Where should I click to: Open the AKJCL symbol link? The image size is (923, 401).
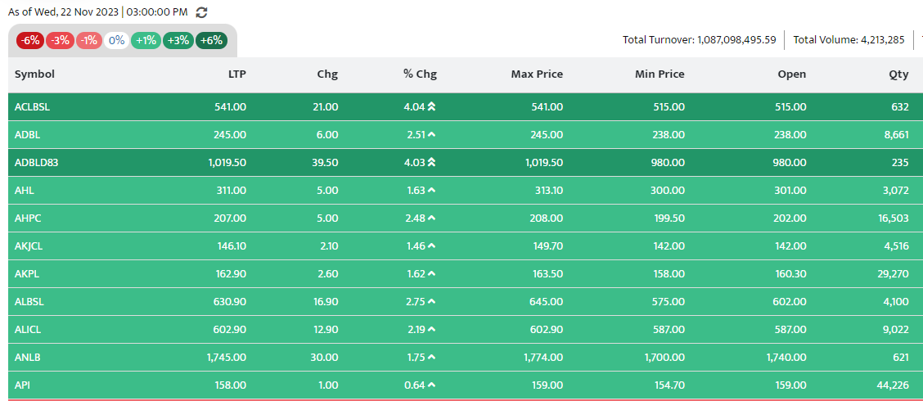coord(29,246)
